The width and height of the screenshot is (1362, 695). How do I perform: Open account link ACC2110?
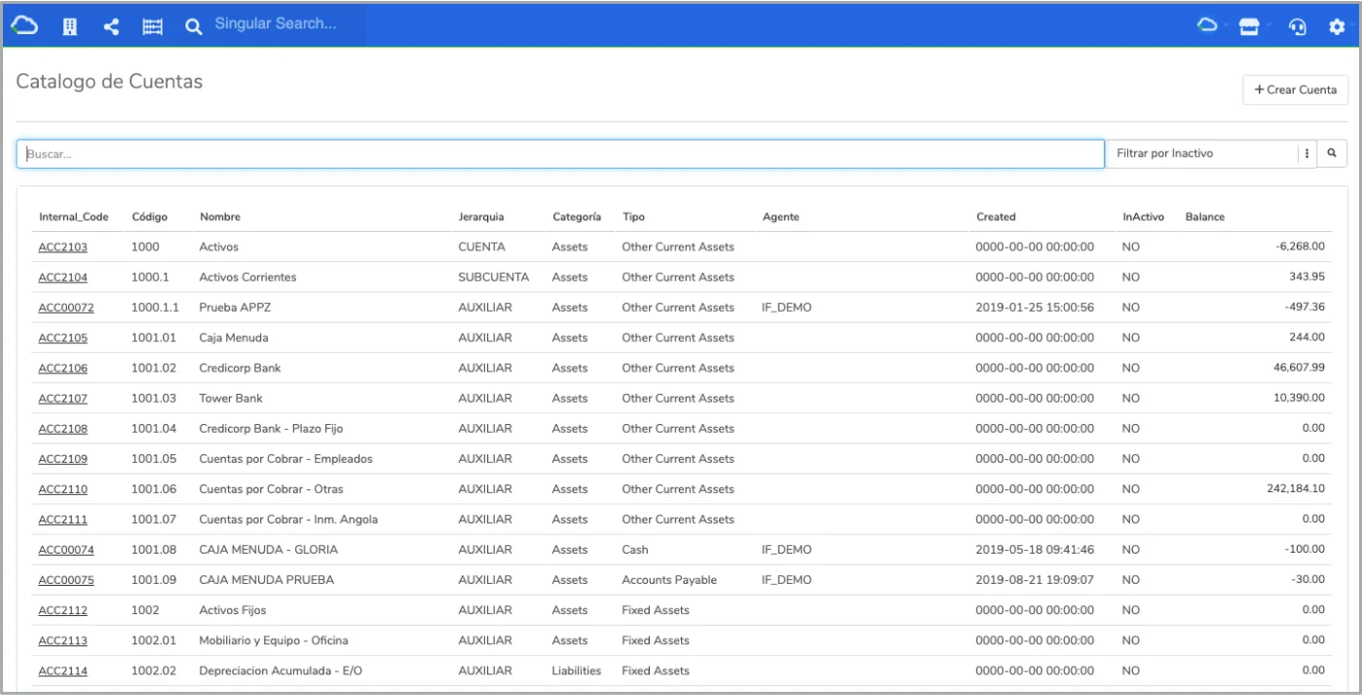(63, 488)
